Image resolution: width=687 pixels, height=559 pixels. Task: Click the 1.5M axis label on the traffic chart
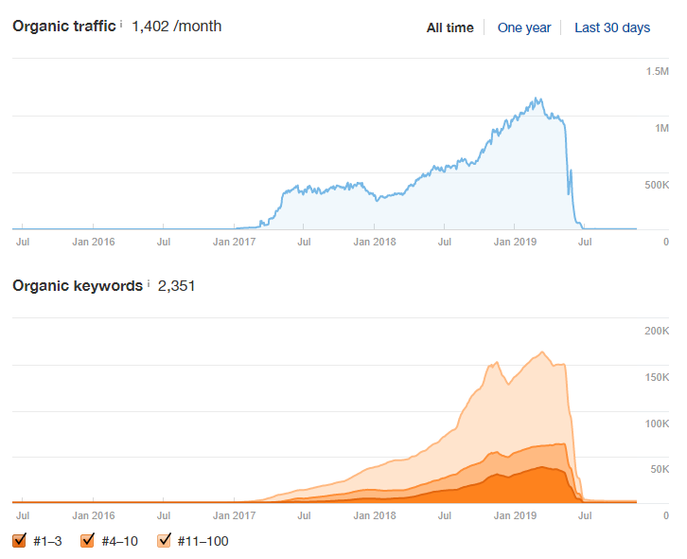(658, 71)
